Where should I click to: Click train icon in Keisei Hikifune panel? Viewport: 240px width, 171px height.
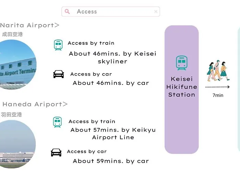182,63
